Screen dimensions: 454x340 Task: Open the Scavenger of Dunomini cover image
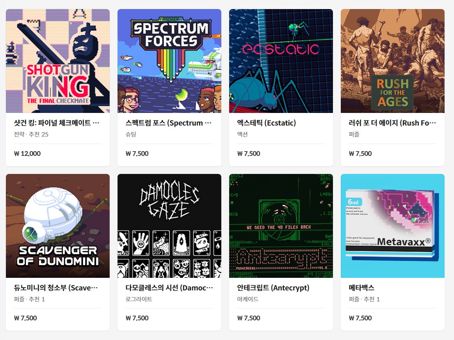coord(58,226)
